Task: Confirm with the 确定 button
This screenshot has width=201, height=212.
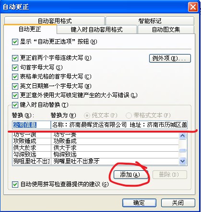Action: pyautogui.click(x=139, y=203)
